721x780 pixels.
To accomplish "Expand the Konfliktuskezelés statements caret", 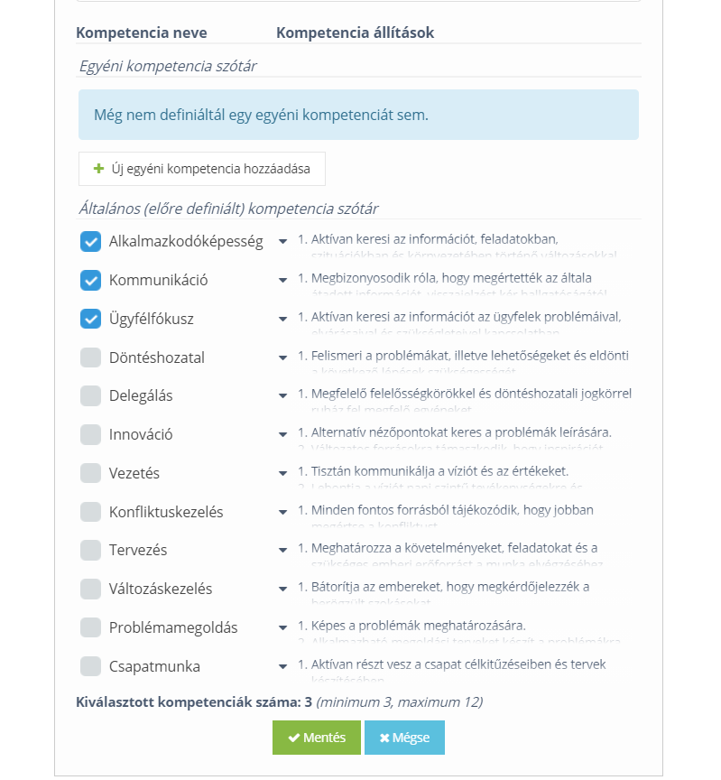I will [x=282, y=513].
